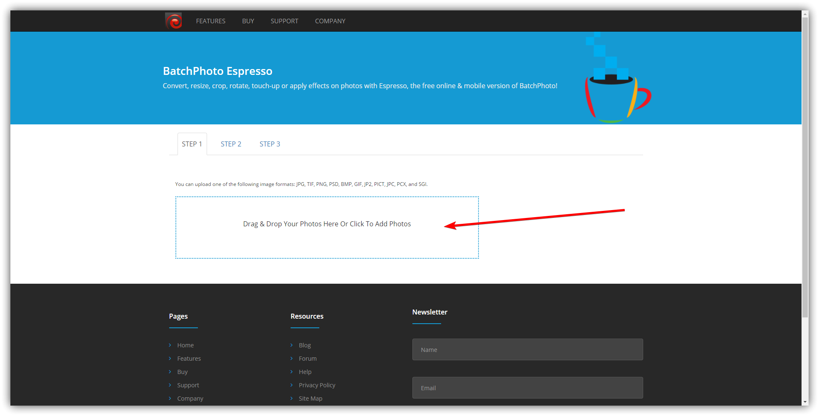Viewport: 819px width, 416px height.
Task: Focus the newsletter Name field
Action: 528,349
